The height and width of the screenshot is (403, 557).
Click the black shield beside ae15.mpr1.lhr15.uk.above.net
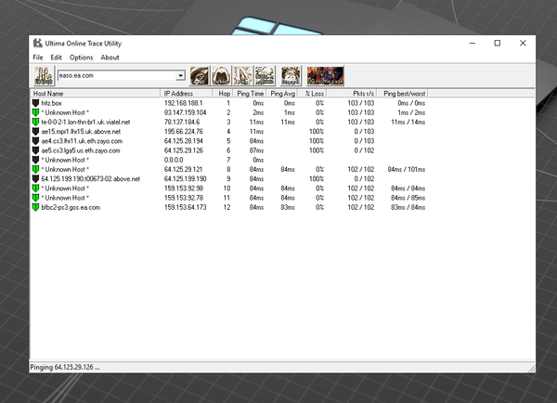click(35, 132)
